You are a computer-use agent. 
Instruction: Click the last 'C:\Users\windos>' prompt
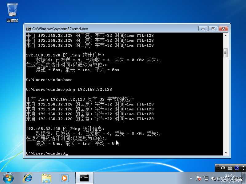pyautogui.click(x=46, y=153)
